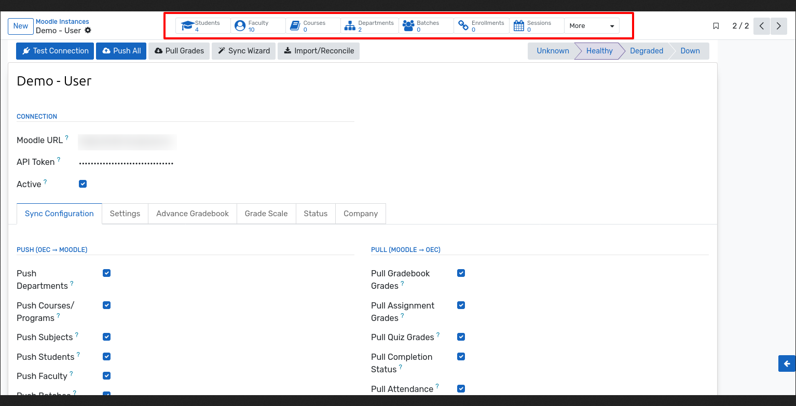Image resolution: width=796 pixels, height=406 pixels.
Task: Click the Pull Quiz Grades help icon
Action: pyautogui.click(x=438, y=335)
